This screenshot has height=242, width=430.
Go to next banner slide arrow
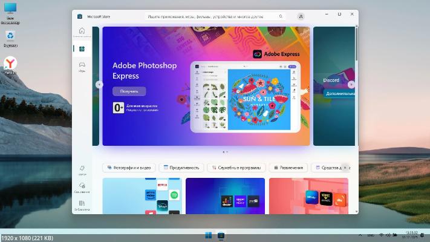[351, 85]
